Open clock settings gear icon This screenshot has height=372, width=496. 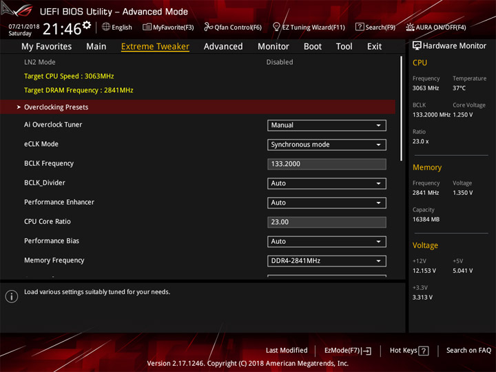click(87, 25)
